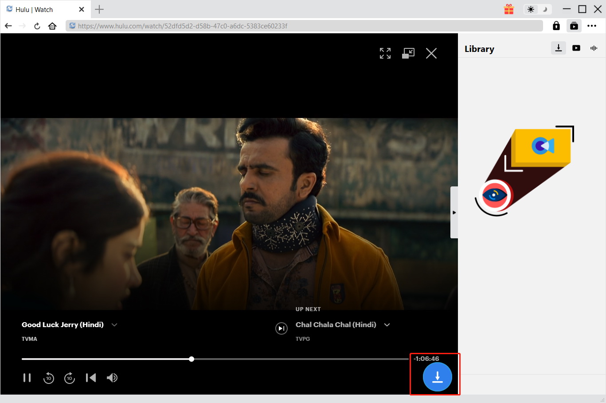Expand Good Luck Jerry details chevron
The image size is (606, 403).
coord(114,325)
